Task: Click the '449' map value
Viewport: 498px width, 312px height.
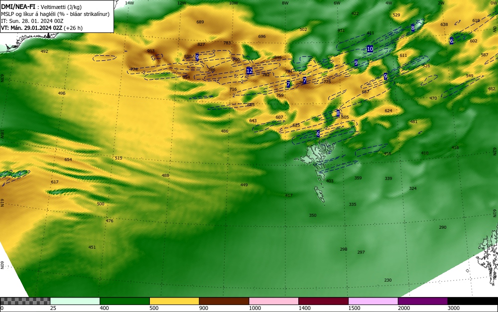Action: [x=244, y=185]
